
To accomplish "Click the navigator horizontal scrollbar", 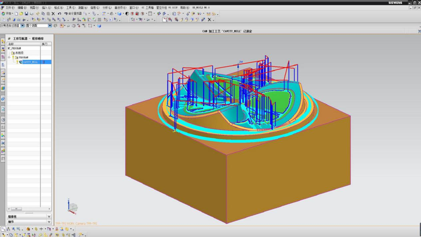I will [x=29, y=209].
